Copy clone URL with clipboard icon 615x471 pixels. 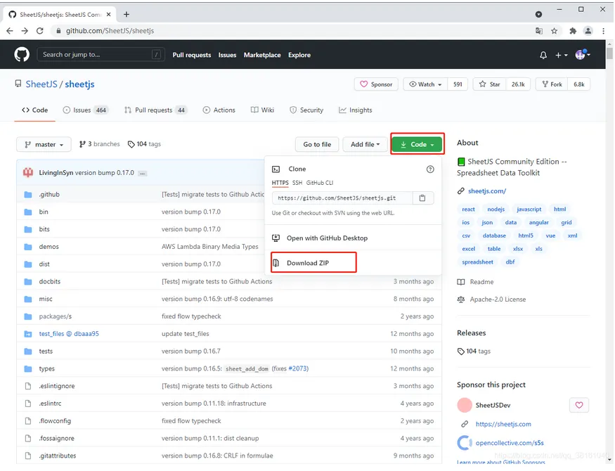(422, 198)
